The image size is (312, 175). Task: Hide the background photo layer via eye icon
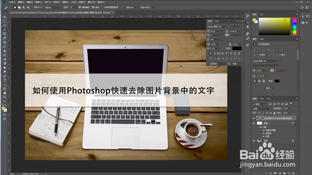(x=253, y=140)
